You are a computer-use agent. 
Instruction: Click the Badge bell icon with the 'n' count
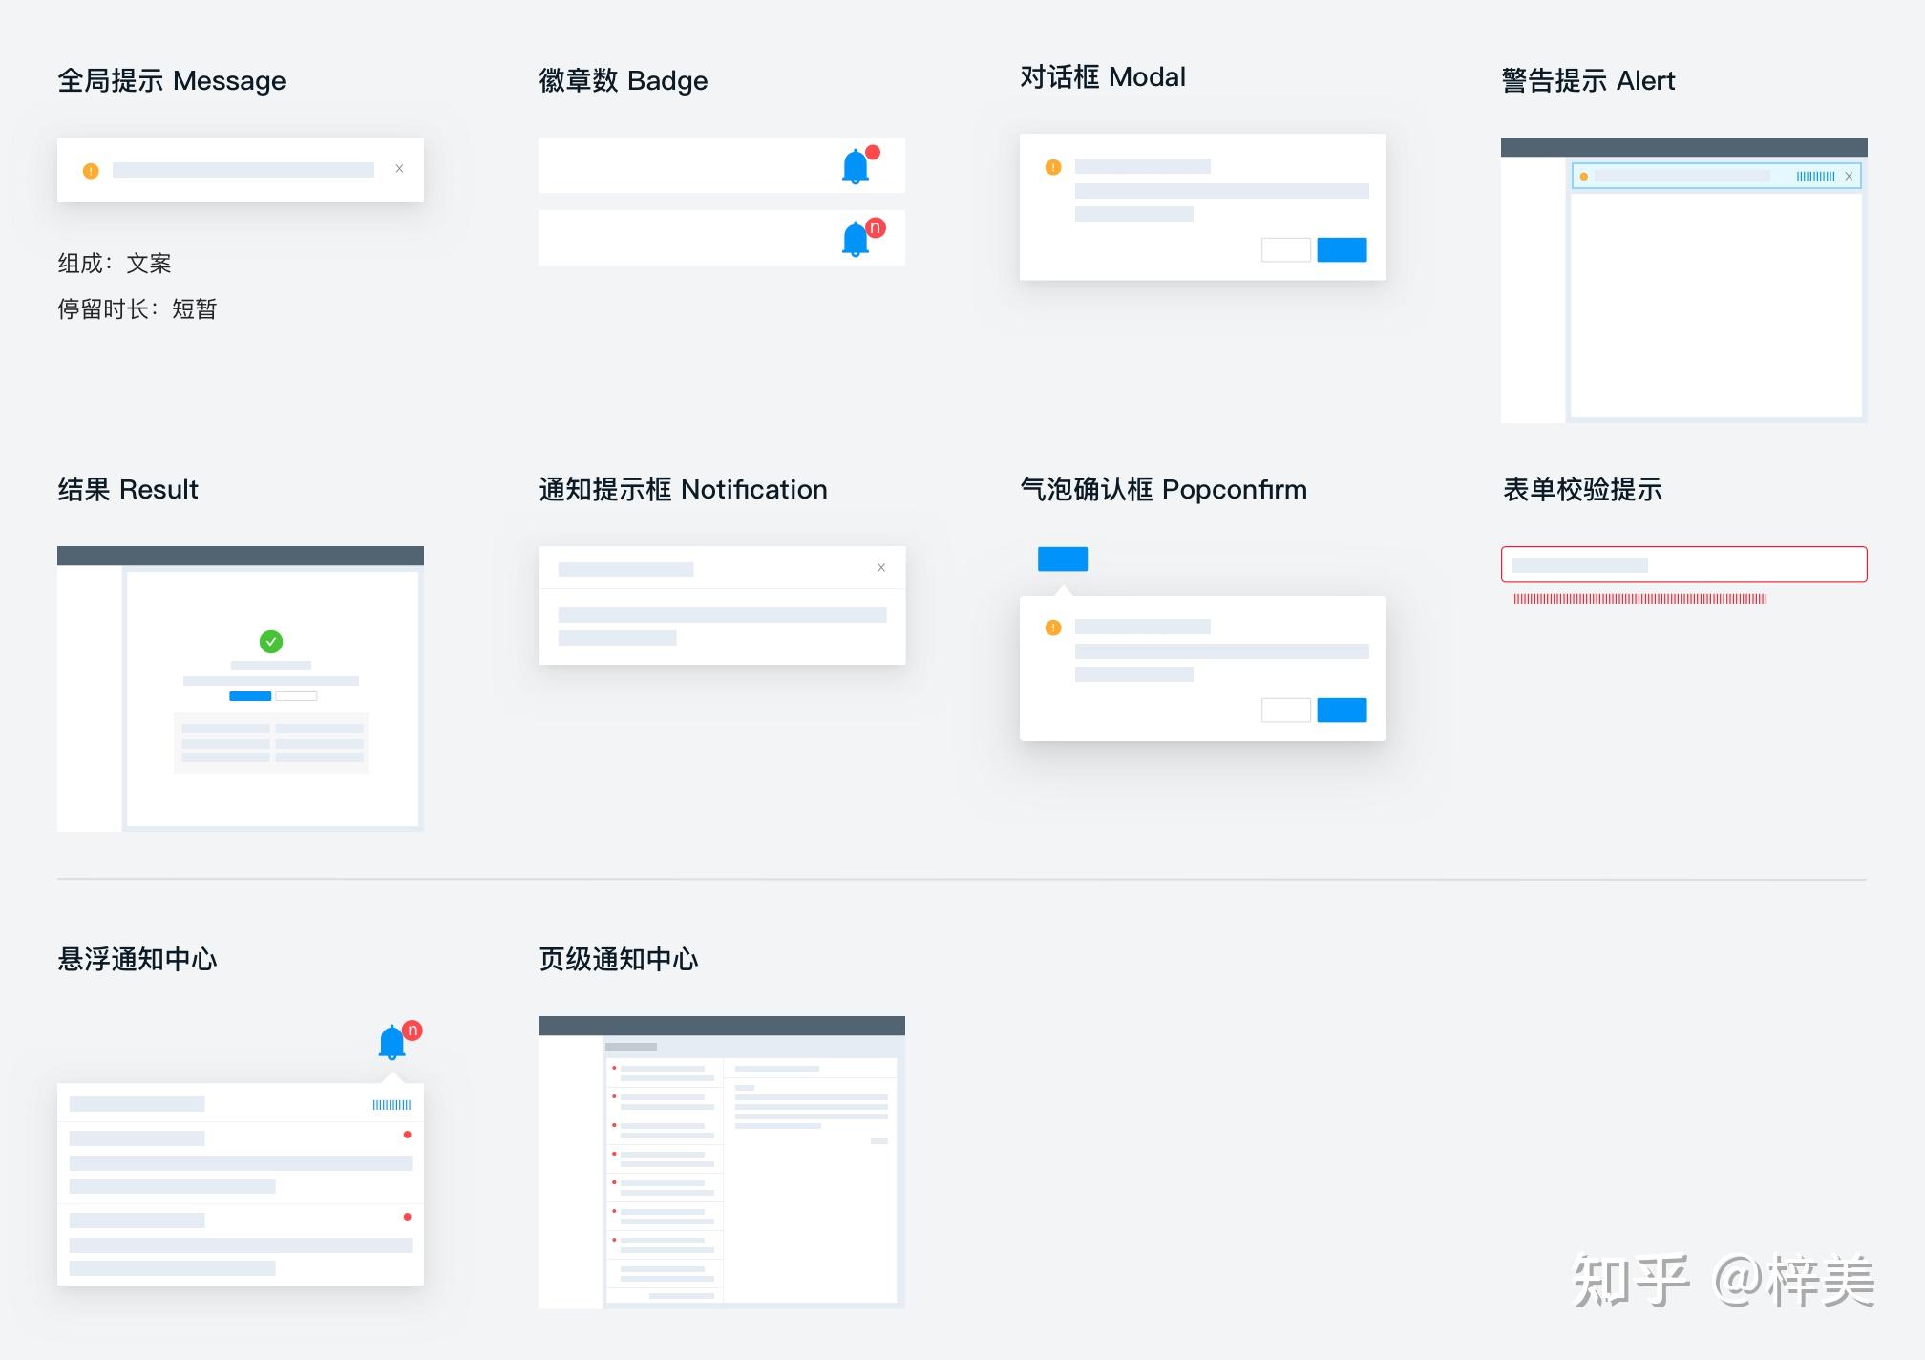[x=856, y=239]
